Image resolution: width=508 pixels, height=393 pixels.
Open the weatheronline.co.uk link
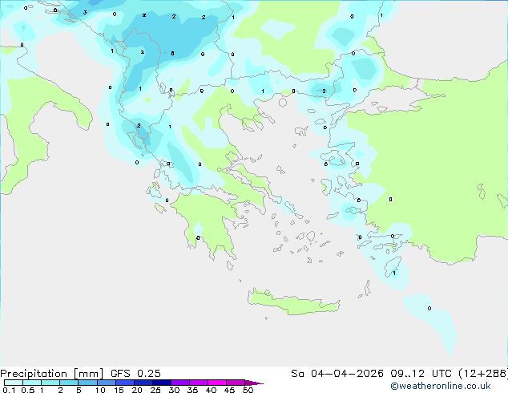point(441,386)
